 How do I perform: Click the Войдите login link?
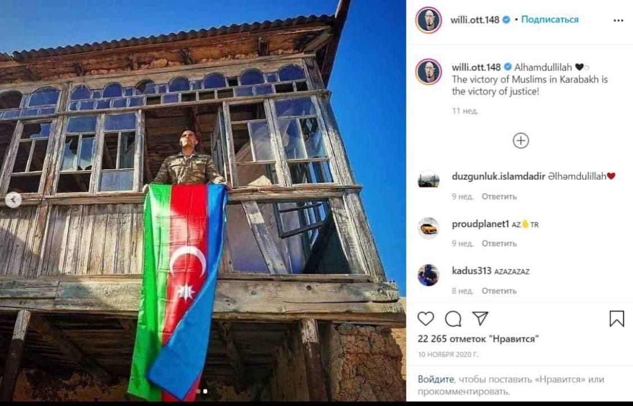pos(436,379)
